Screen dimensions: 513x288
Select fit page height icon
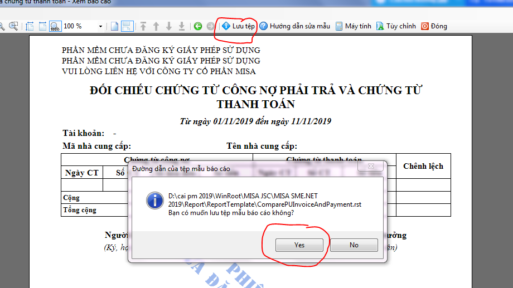point(30,26)
